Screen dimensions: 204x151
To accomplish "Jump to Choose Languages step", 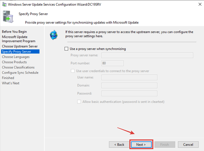I will point(16,57).
